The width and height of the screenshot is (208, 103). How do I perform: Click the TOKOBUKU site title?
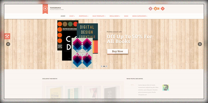[55, 8]
